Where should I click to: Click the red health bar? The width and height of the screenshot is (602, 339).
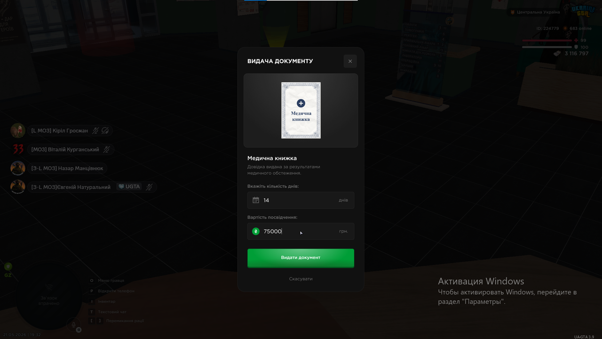tap(547, 40)
